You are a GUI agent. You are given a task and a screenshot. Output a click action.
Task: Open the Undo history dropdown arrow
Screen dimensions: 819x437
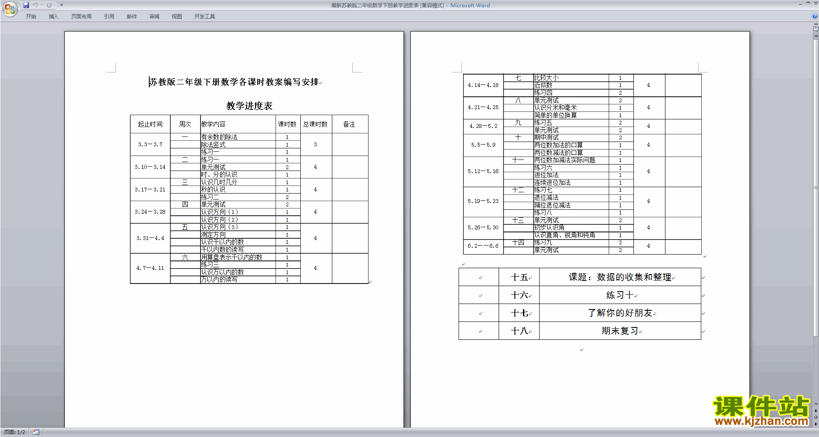click(x=41, y=5)
